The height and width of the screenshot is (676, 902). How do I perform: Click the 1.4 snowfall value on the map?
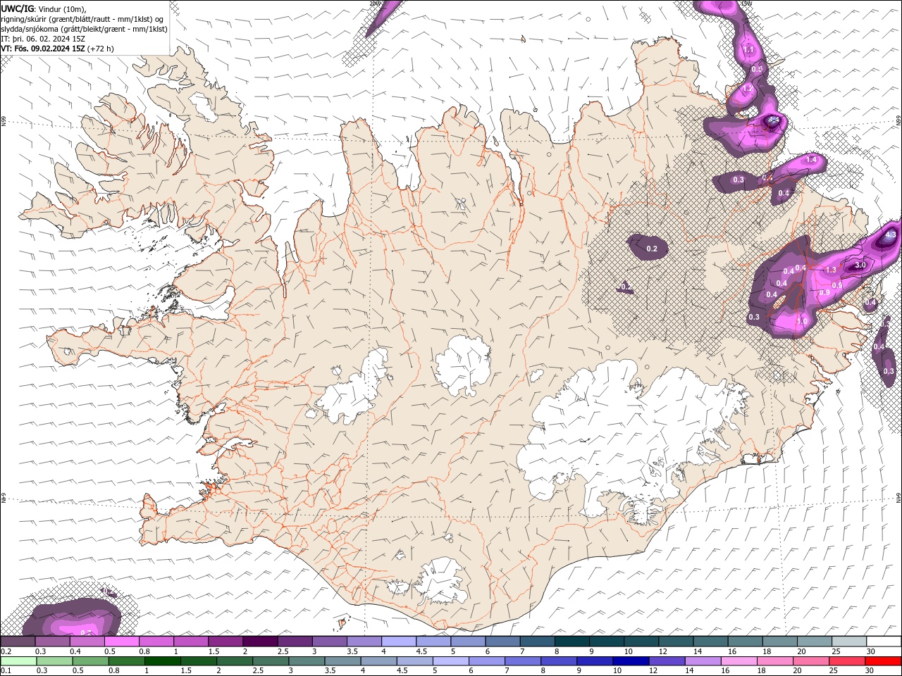click(x=811, y=160)
